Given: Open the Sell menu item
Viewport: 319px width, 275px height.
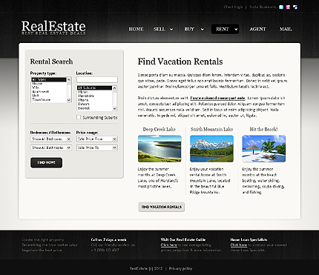Looking at the screenshot, I should (x=159, y=29).
